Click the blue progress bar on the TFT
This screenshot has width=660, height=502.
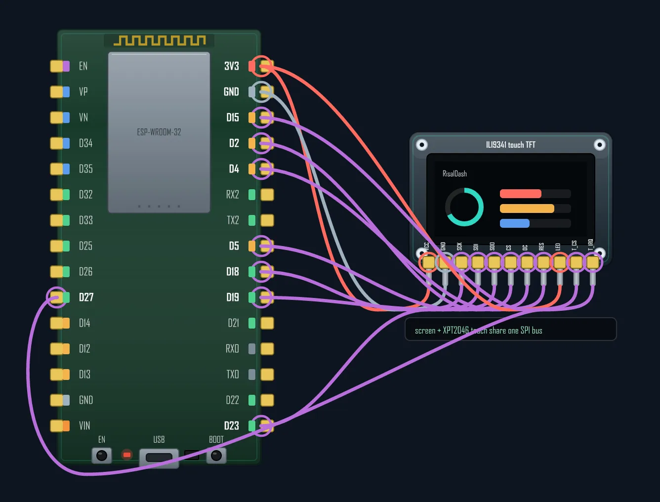(x=515, y=223)
